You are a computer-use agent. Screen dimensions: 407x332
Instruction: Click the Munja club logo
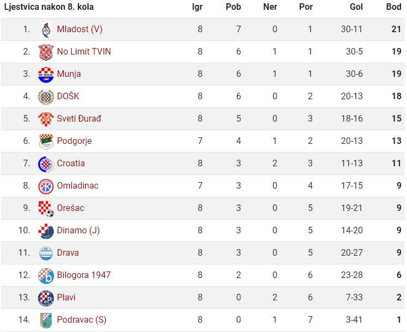(x=46, y=75)
